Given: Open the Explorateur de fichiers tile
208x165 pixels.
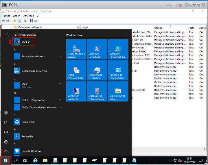Looking at the screenshot, I should pos(118,91).
